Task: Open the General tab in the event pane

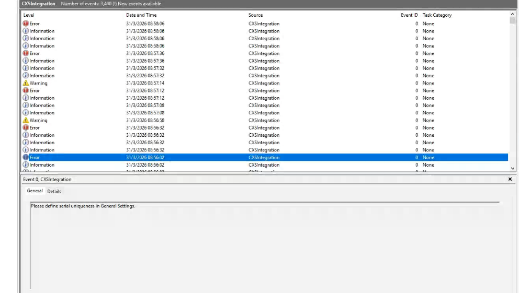Action: click(35, 191)
